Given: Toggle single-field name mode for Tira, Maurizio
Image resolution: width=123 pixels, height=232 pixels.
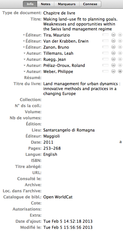Looking at the screenshot, I should tap(106, 35).
